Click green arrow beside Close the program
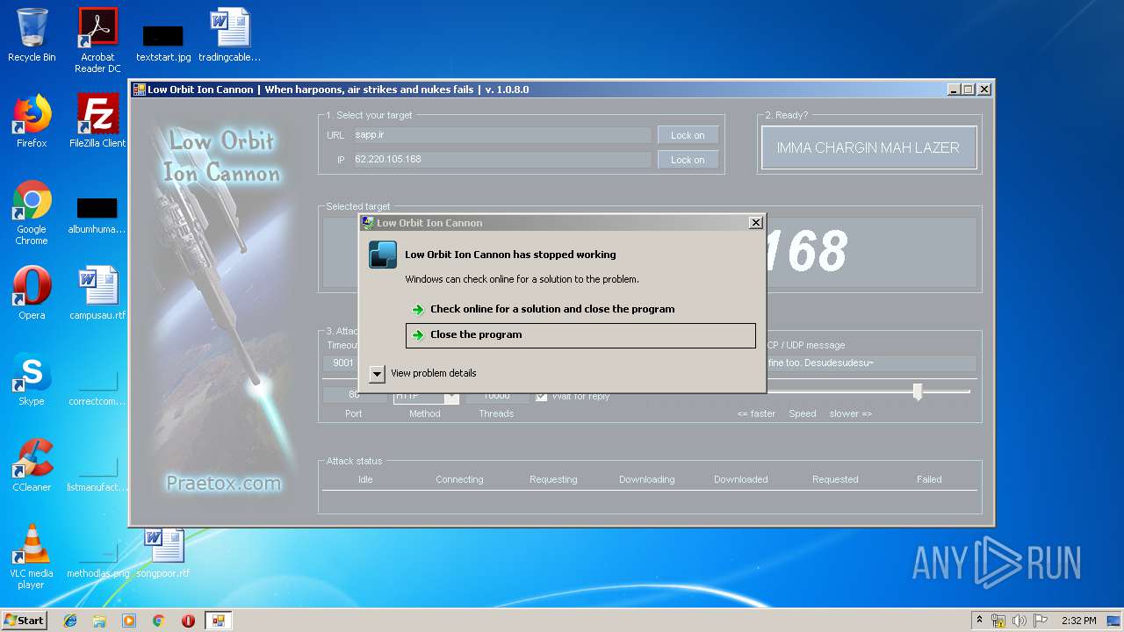Image resolution: width=1124 pixels, height=632 pixels. (x=418, y=335)
